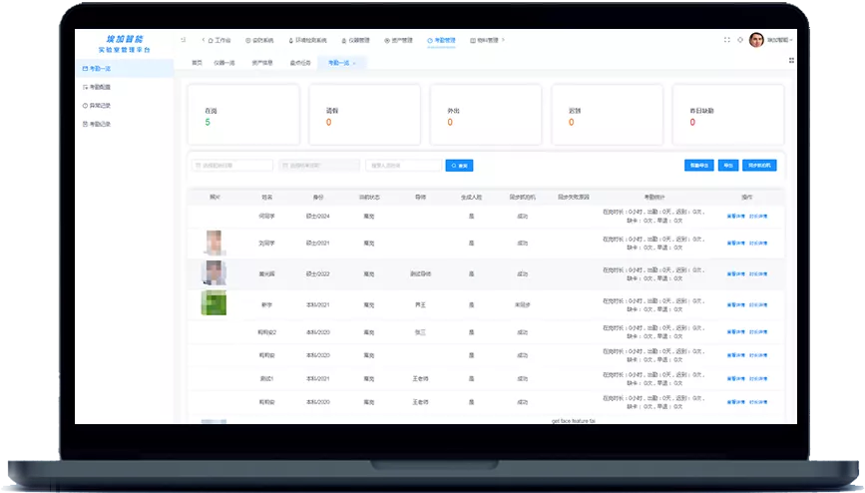Open the start date picker field
This screenshot has width=865, height=493.
[232, 166]
